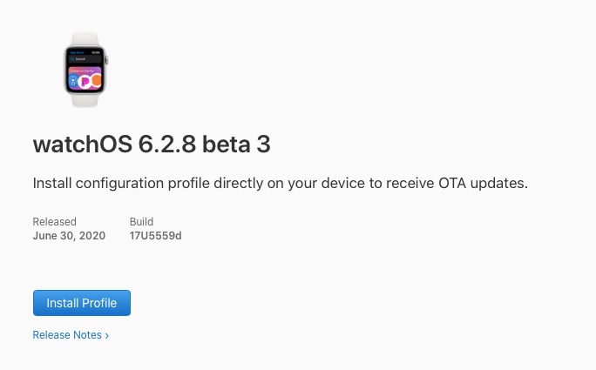Click the App Store title on watch screen
The height and width of the screenshot is (370, 596).
pyautogui.click(x=74, y=53)
